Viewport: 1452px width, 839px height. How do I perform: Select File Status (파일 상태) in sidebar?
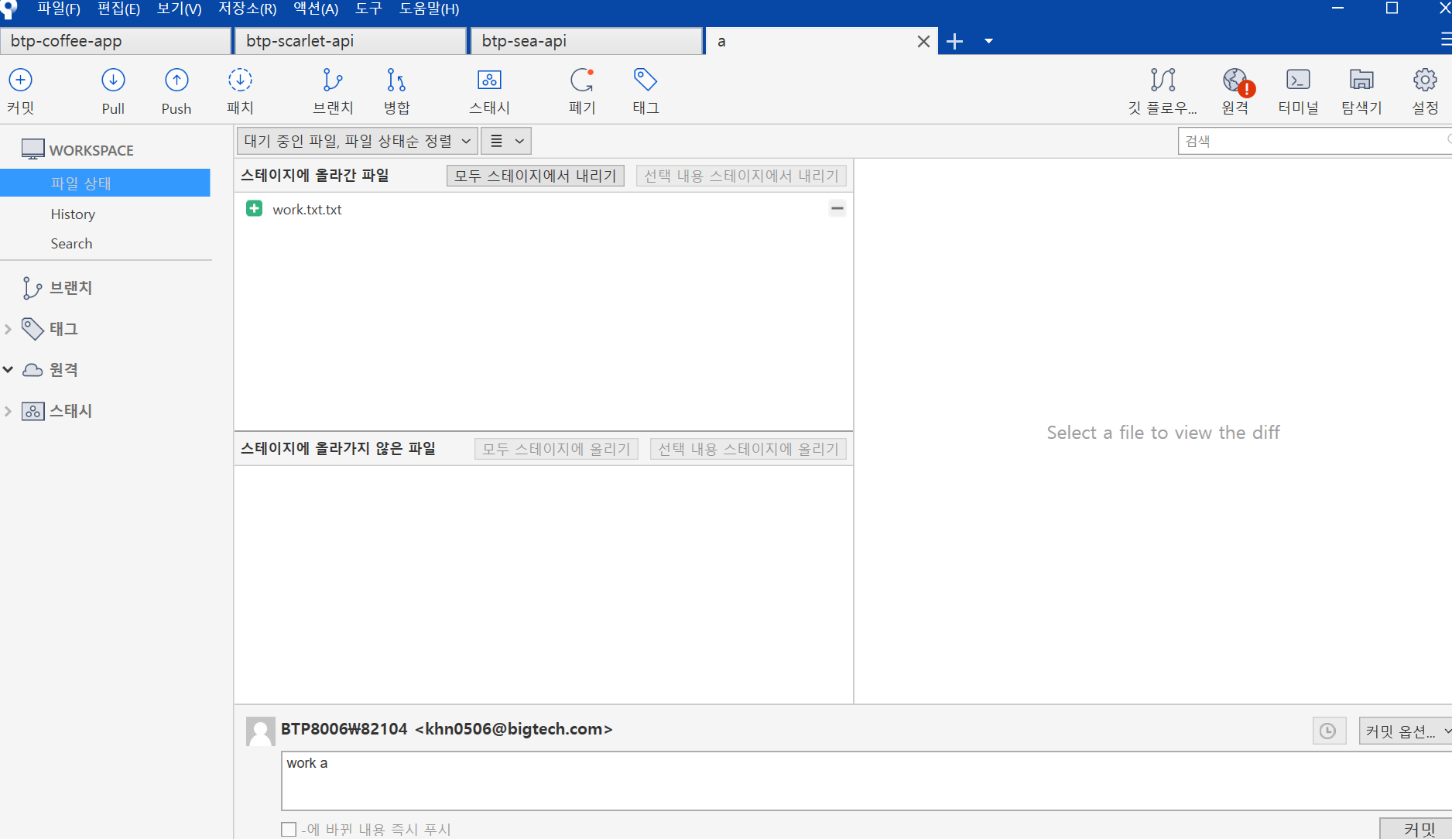point(105,183)
